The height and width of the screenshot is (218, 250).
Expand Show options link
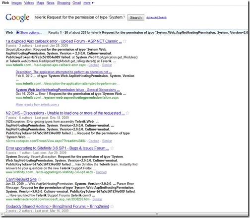[31, 32]
